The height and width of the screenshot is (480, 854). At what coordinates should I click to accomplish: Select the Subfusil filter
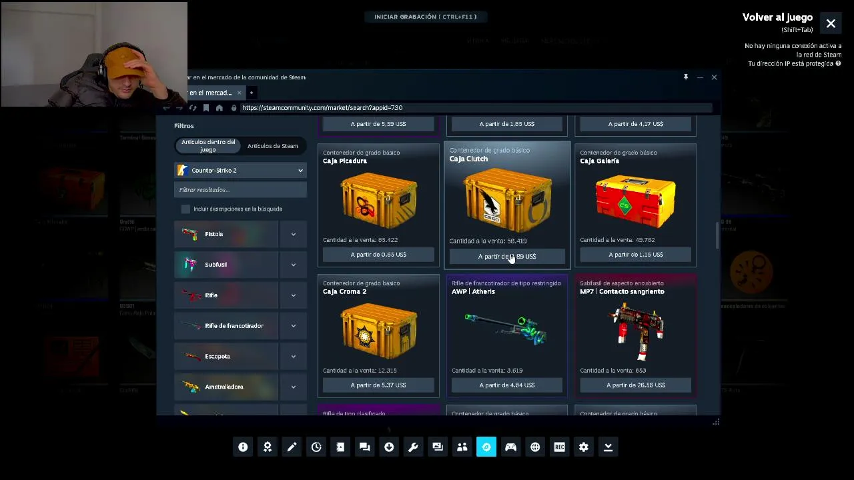[226, 265]
